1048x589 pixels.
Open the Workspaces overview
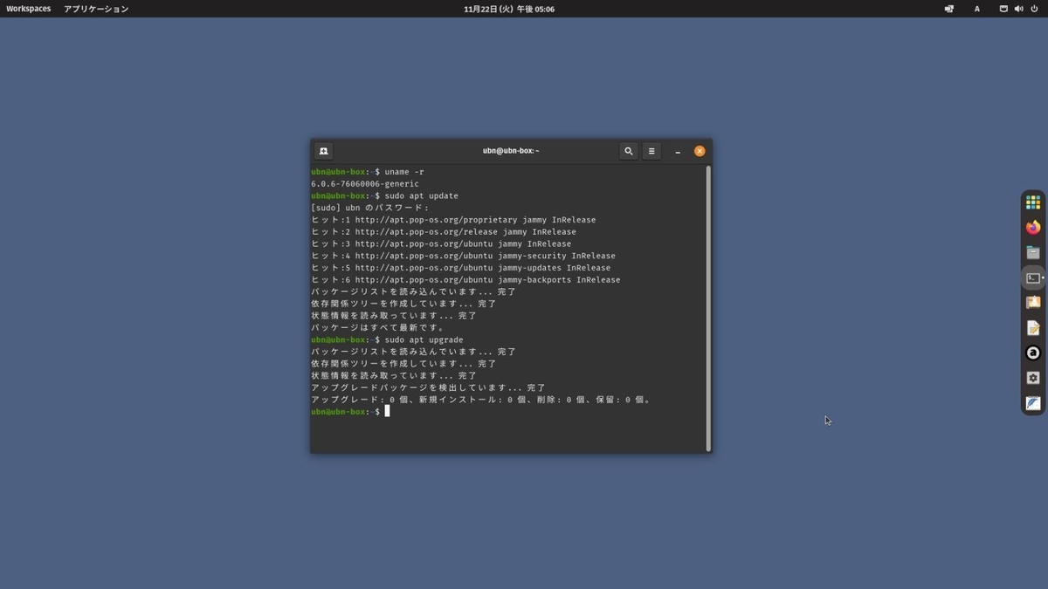(x=29, y=9)
